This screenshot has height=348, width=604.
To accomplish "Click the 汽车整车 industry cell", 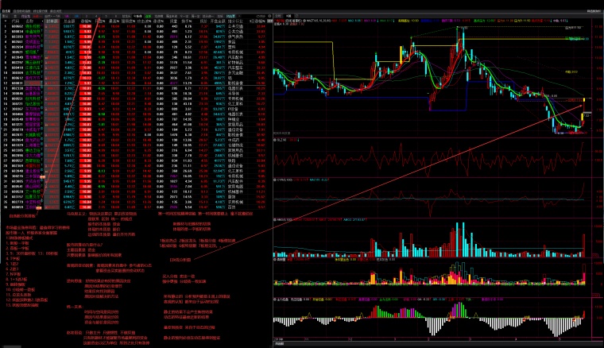I will [x=235, y=68].
